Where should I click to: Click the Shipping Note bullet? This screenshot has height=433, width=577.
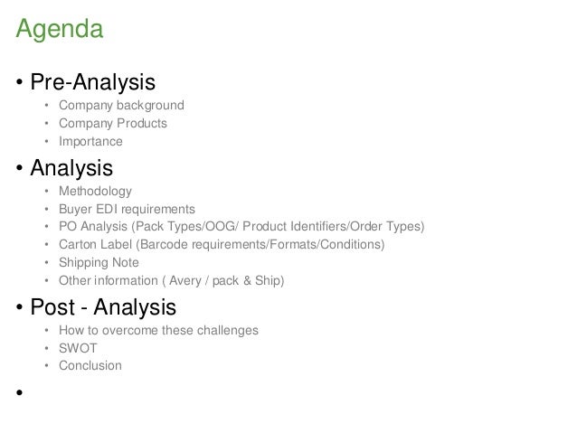coord(99,262)
